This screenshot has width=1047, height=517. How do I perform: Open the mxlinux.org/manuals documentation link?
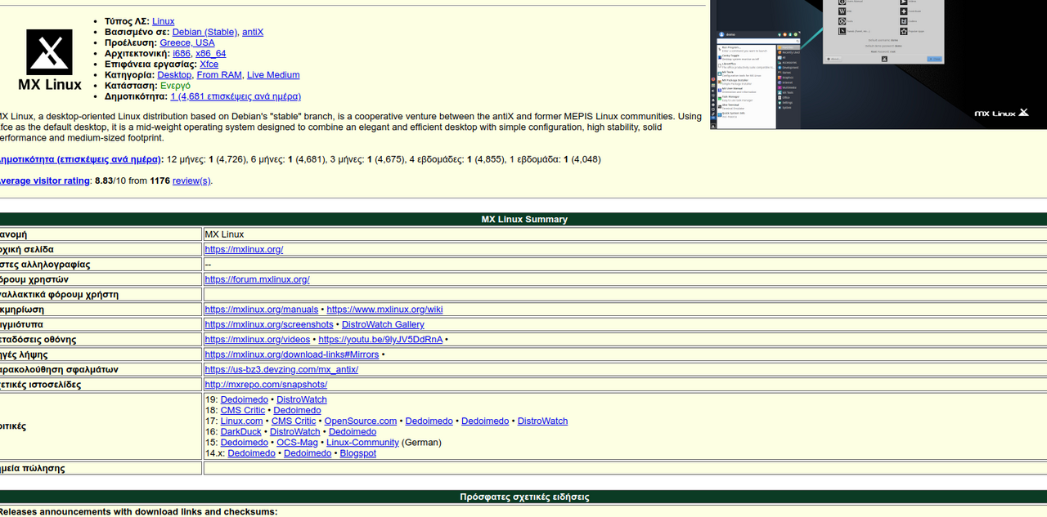pos(261,310)
